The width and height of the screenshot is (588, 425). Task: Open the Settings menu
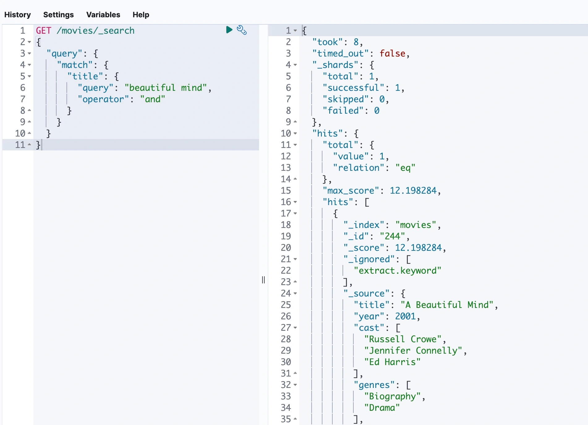pyautogui.click(x=58, y=15)
